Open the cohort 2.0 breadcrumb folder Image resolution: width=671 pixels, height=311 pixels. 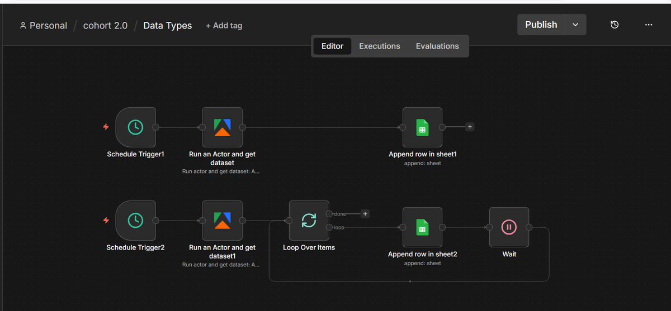(105, 26)
